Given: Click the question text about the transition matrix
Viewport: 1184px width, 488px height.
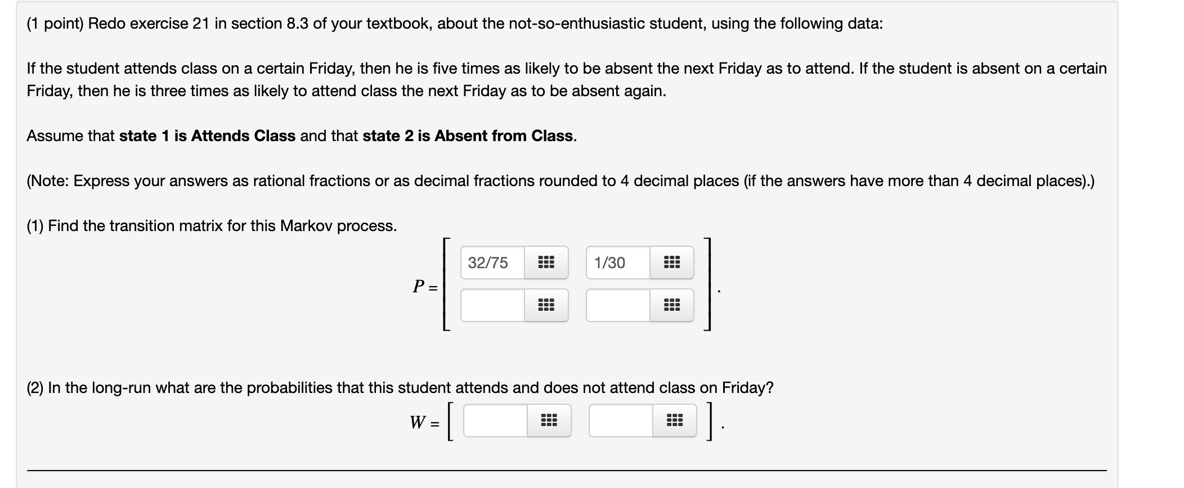Looking at the screenshot, I should coord(211,226).
